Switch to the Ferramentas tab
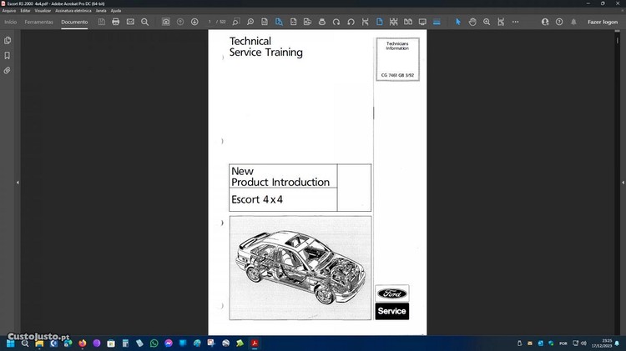The width and height of the screenshot is (626, 351). click(38, 22)
